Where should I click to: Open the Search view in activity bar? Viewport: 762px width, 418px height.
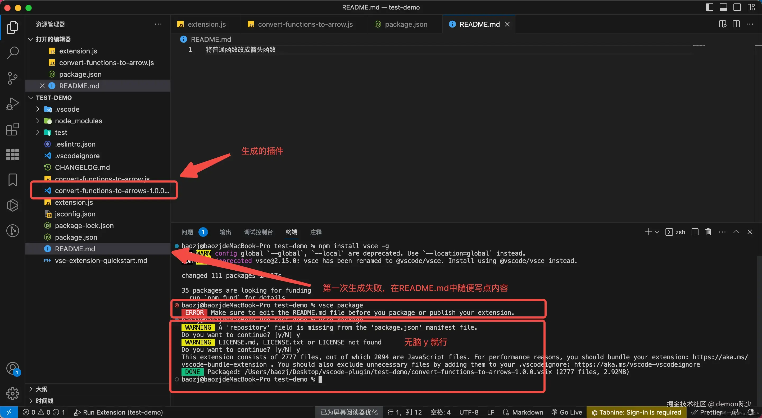12,53
